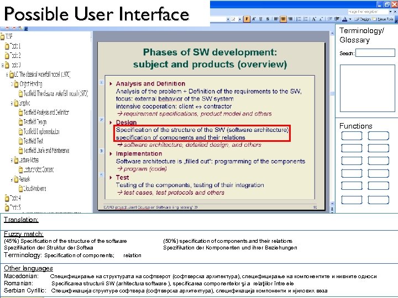Select Textfield Design tree item
Image resolution: width=398 pixels, height=298 pixels.
coord(33,122)
